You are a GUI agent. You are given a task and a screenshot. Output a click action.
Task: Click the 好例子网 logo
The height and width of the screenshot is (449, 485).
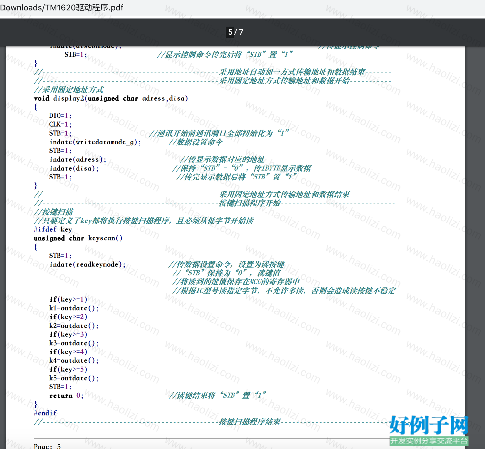click(x=429, y=430)
